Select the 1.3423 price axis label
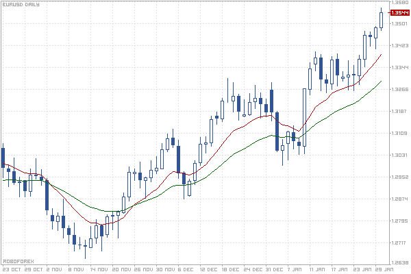The height and width of the screenshot is (274, 411). pos(400,46)
